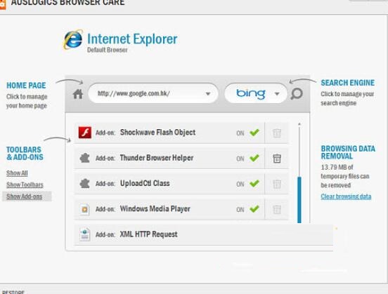Click the Windows Media Player icon
The width and height of the screenshot is (388, 294).
tap(84, 209)
